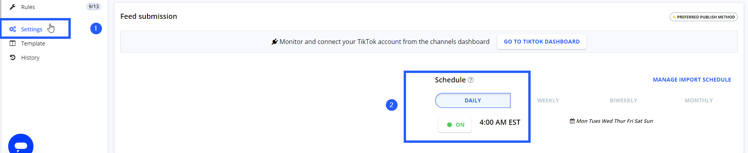The height and width of the screenshot is (153, 748).
Task: Select the WEEKLY schedule option
Action: tap(548, 100)
